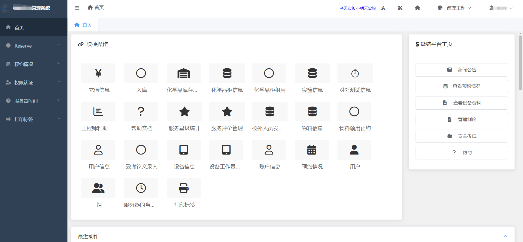Open 服务星级统计 star icon
This screenshot has height=242, width=523.
(184, 112)
